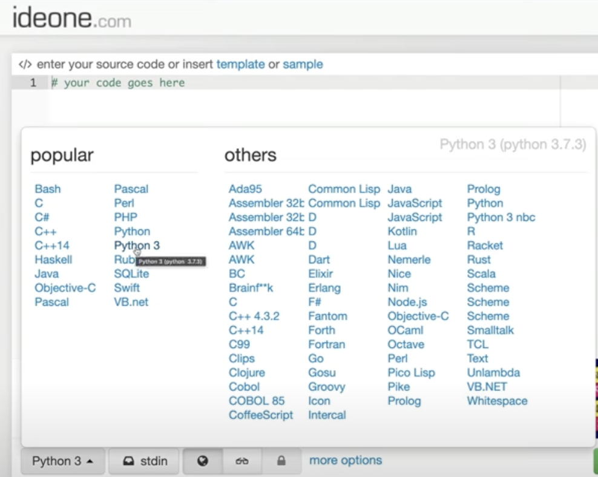Choose COBOL 85 language
This screenshot has height=477, width=598.
pyautogui.click(x=256, y=401)
